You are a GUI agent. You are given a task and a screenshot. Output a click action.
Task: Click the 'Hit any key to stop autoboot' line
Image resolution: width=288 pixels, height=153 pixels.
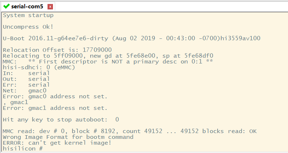61,120
